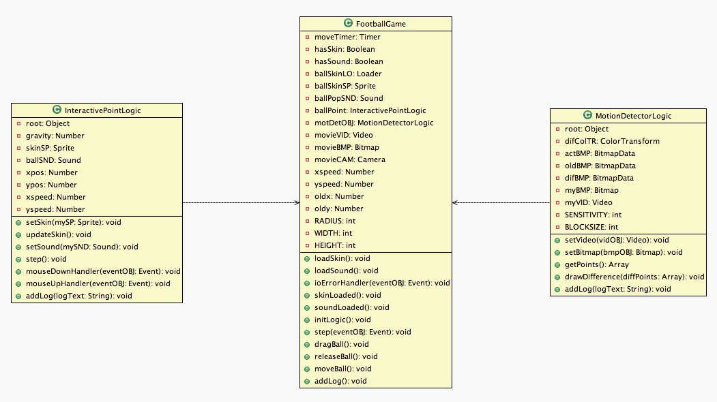Click the InteractivePointLogic class icon

(57, 110)
